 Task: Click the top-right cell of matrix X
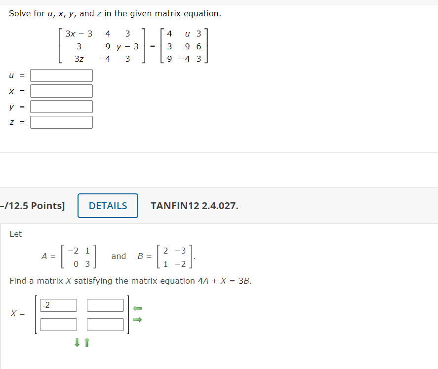[105, 305]
